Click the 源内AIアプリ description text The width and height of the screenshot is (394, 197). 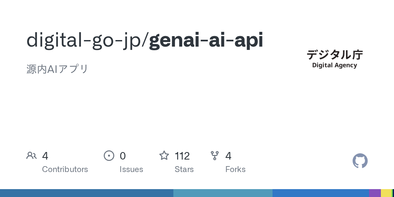tap(57, 69)
